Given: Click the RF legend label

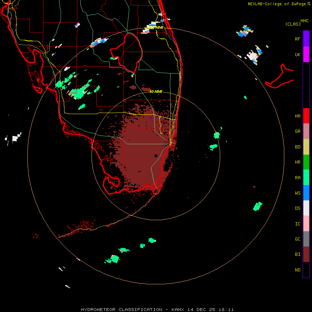Looking at the screenshot, I should 297,39.
